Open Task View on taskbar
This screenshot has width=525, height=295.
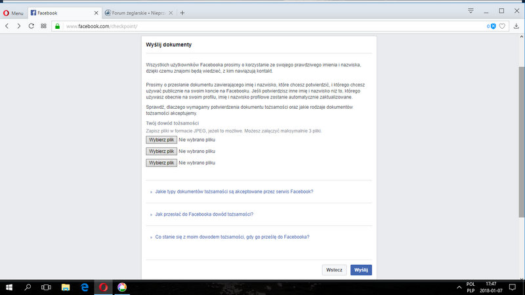coord(46,287)
